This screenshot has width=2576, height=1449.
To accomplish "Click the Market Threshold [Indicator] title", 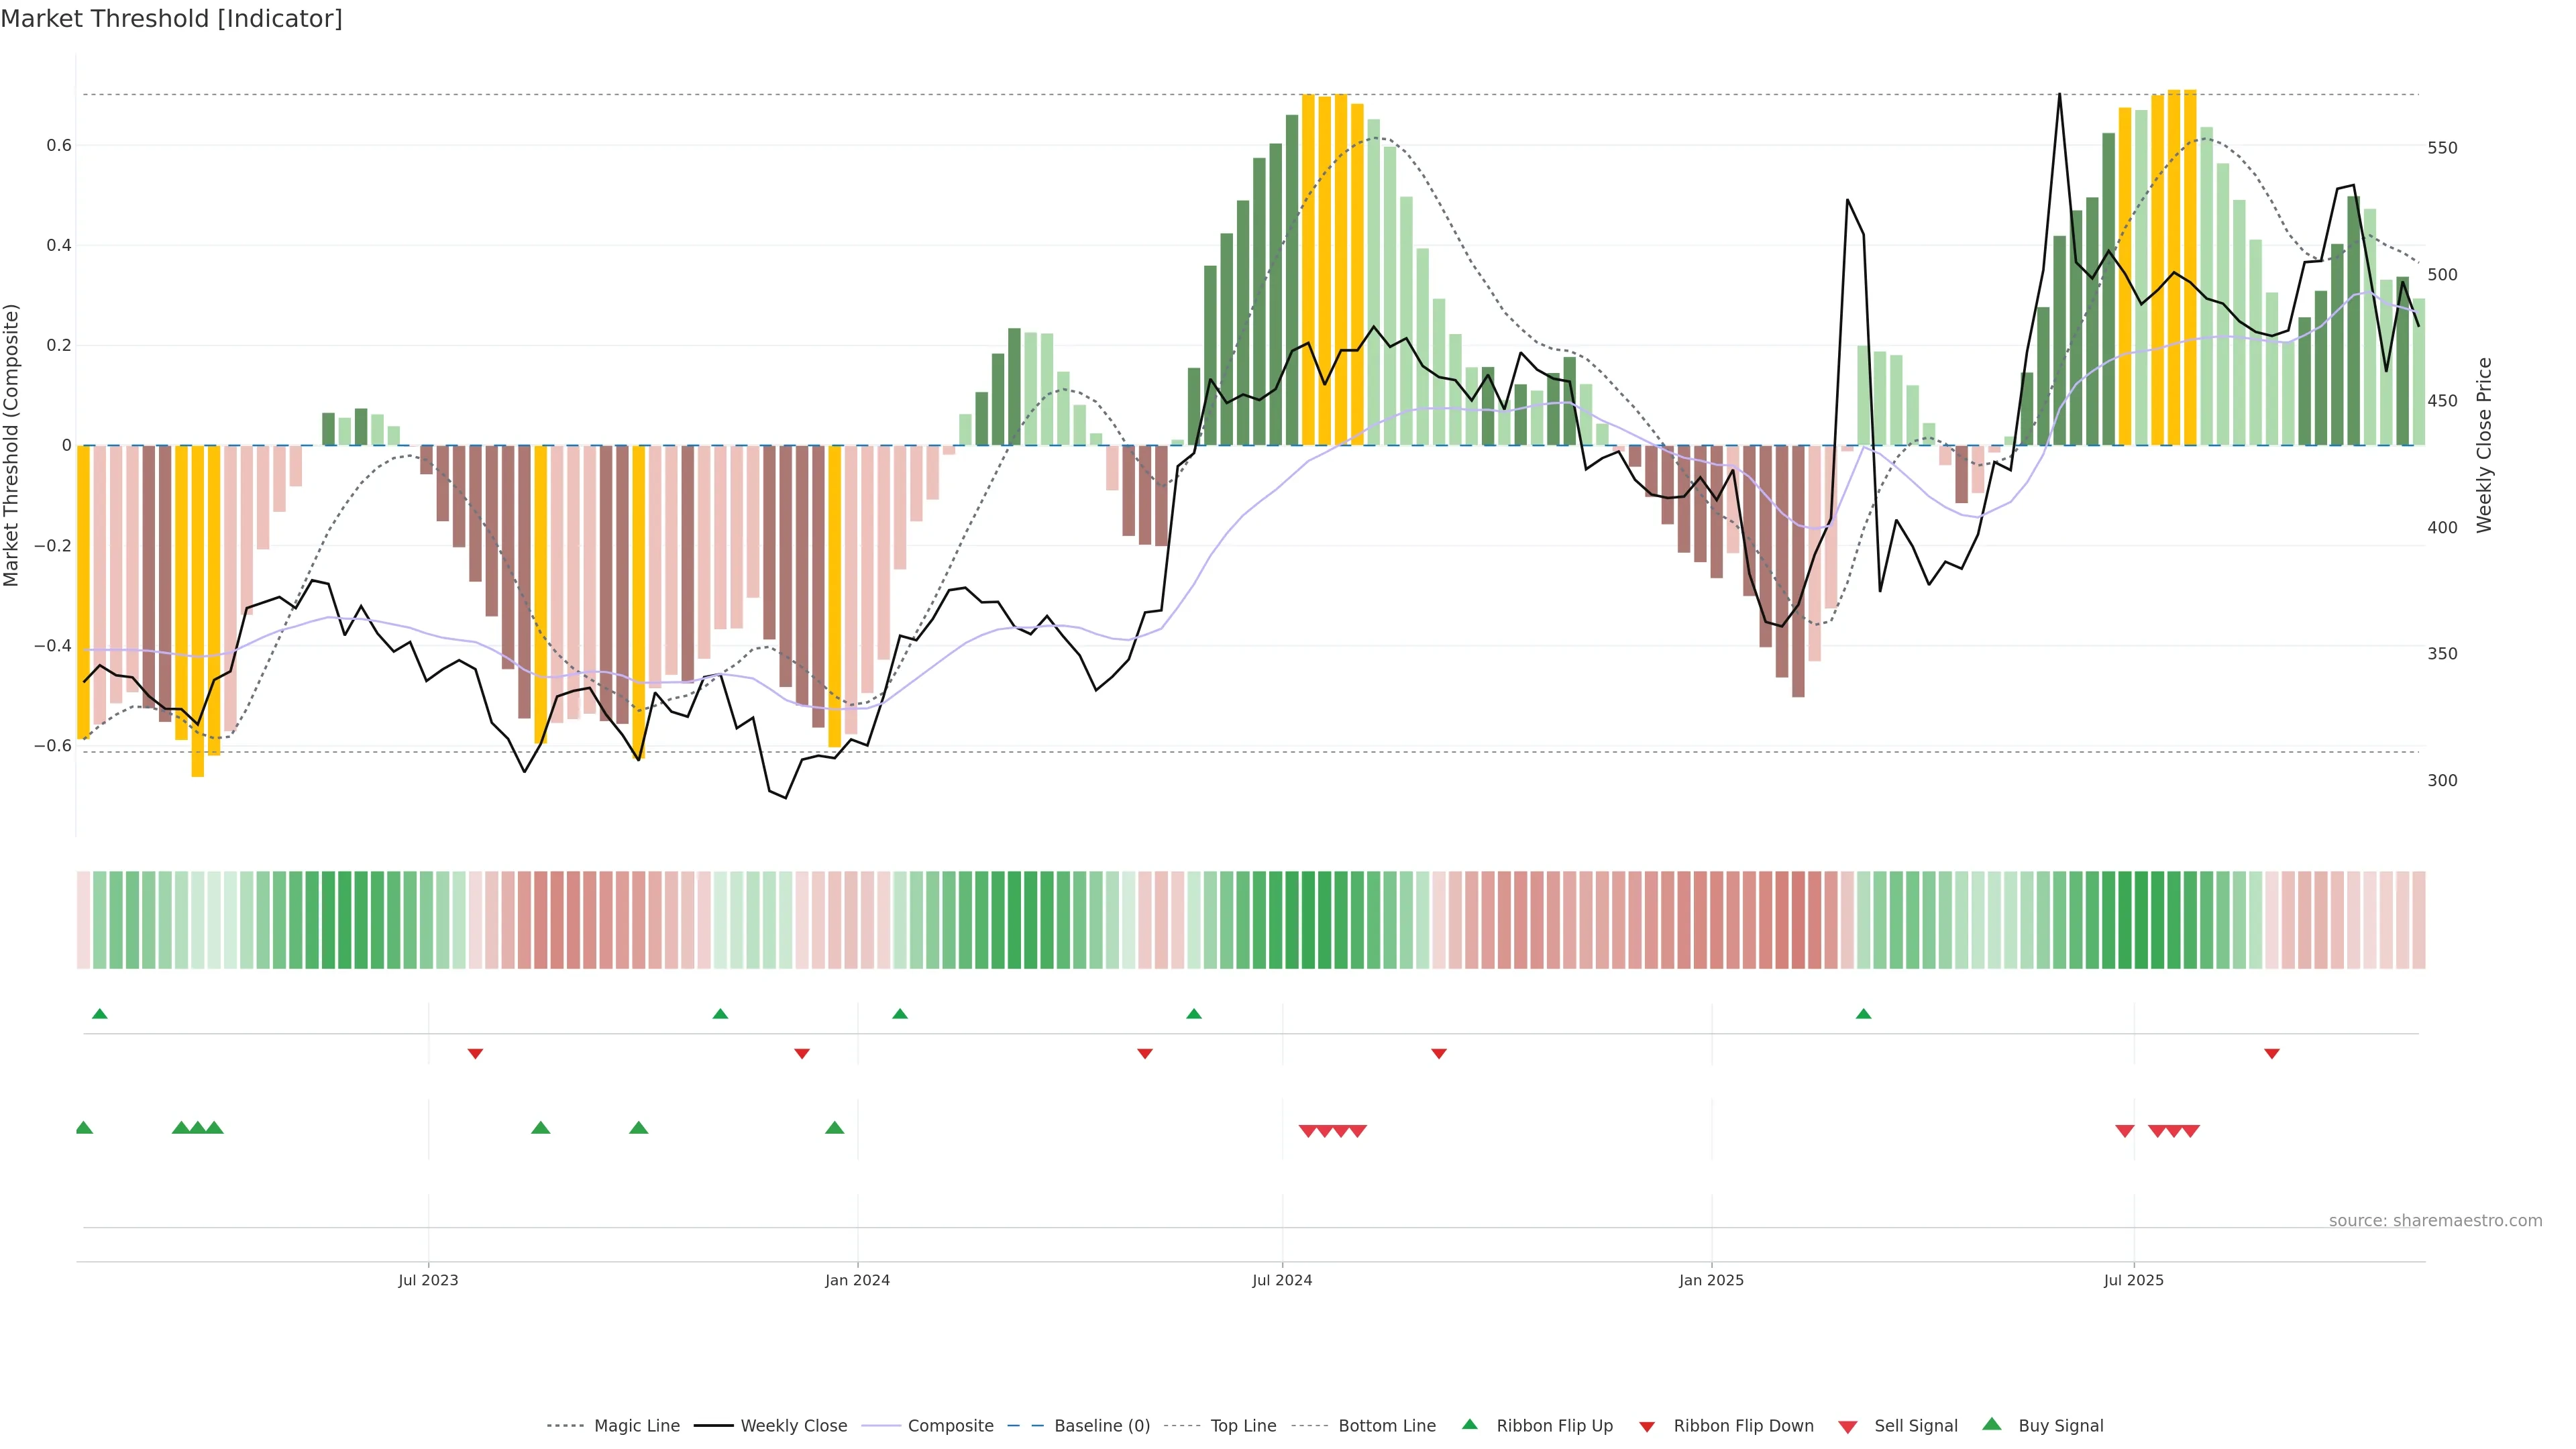I will click(x=171, y=18).
